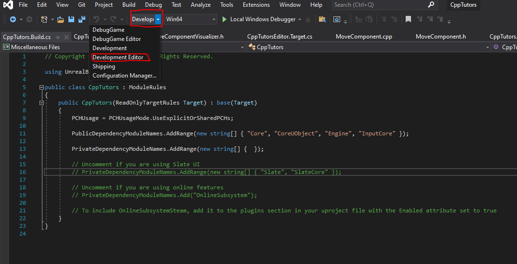This screenshot has width=517, height=264.
Task: Click the Save file disk icon
Action: (x=71, y=19)
